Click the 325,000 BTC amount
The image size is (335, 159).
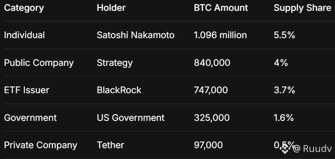[x=212, y=118]
